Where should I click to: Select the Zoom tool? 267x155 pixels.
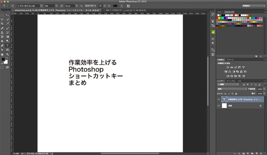pyautogui.click(x=7, y=54)
